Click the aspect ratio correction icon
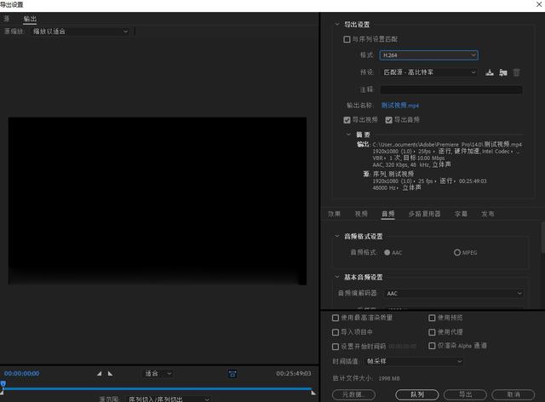The height and width of the screenshot is (402, 545). pos(232,373)
